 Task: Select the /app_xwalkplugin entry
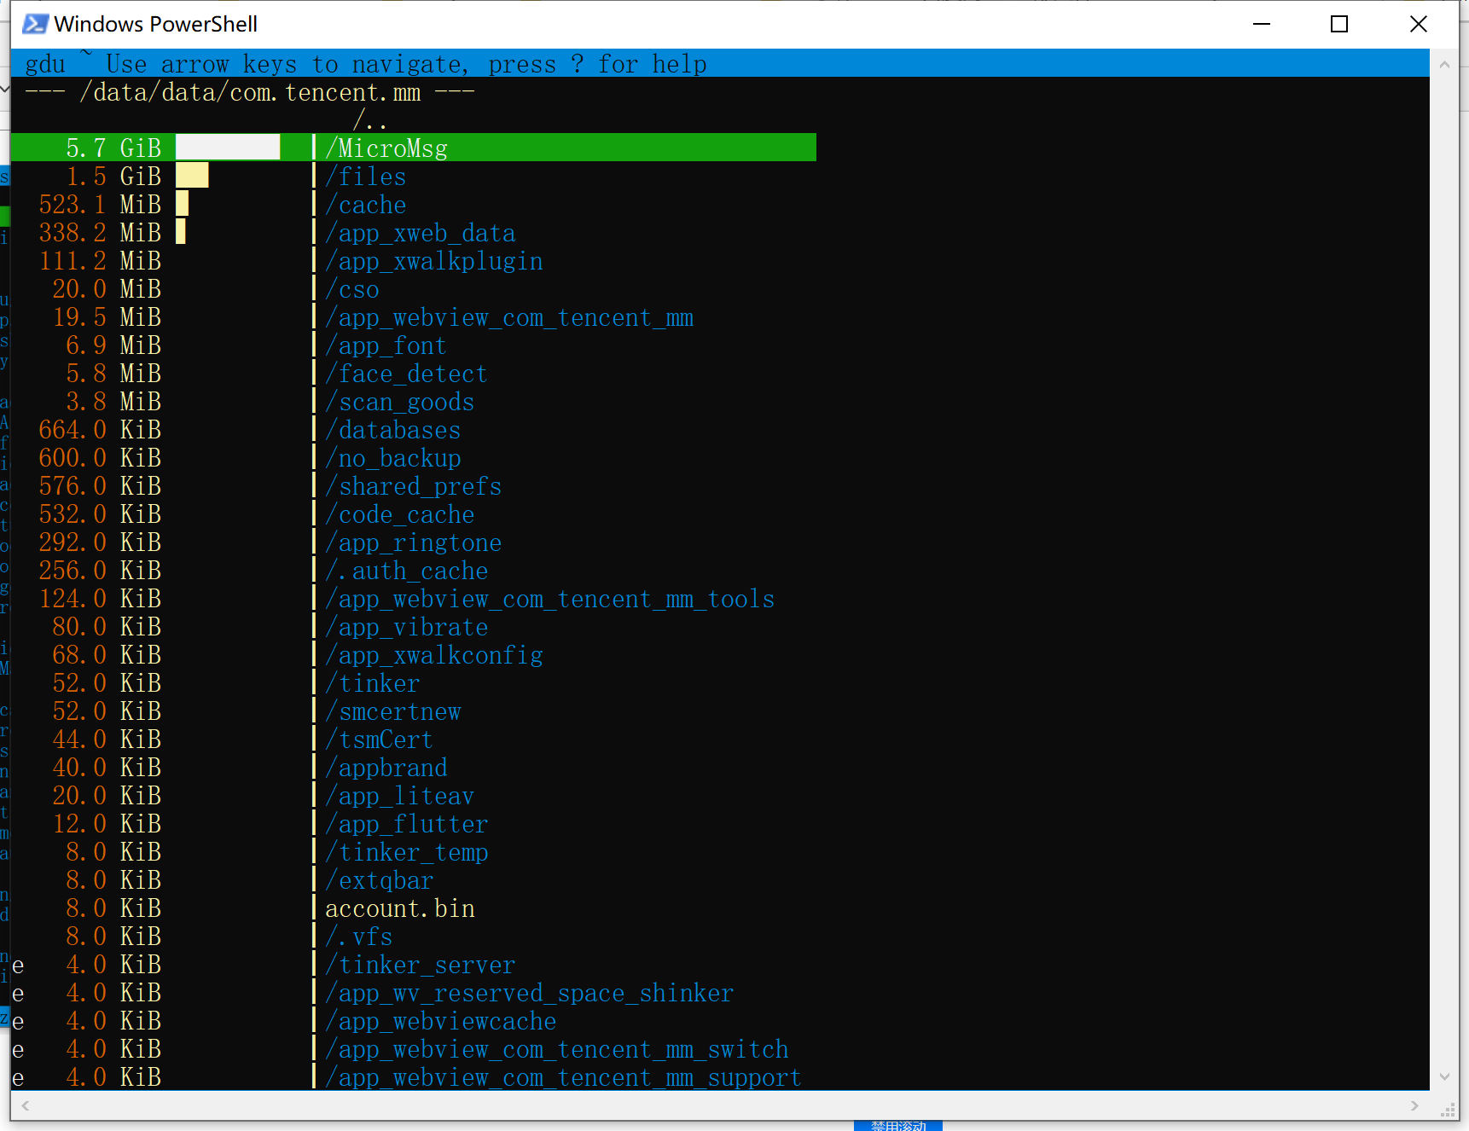click(433, 261)
